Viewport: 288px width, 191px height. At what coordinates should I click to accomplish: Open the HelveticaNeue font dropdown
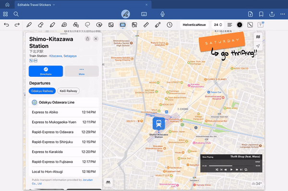tap(194, 25)
